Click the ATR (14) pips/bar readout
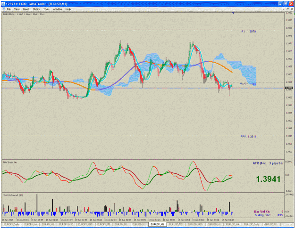The width and height of the screenshot is (295, 228). [x=268, y=163]
